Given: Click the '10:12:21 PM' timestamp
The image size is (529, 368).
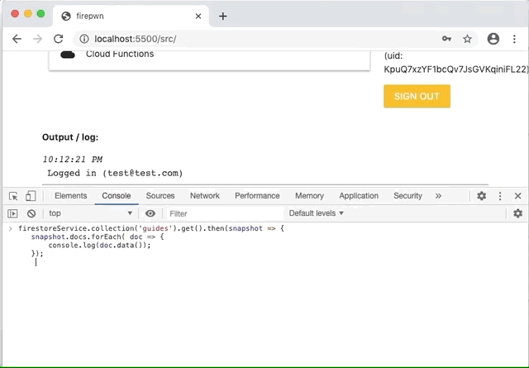Looking at the screenshot, I should [73, 160].
